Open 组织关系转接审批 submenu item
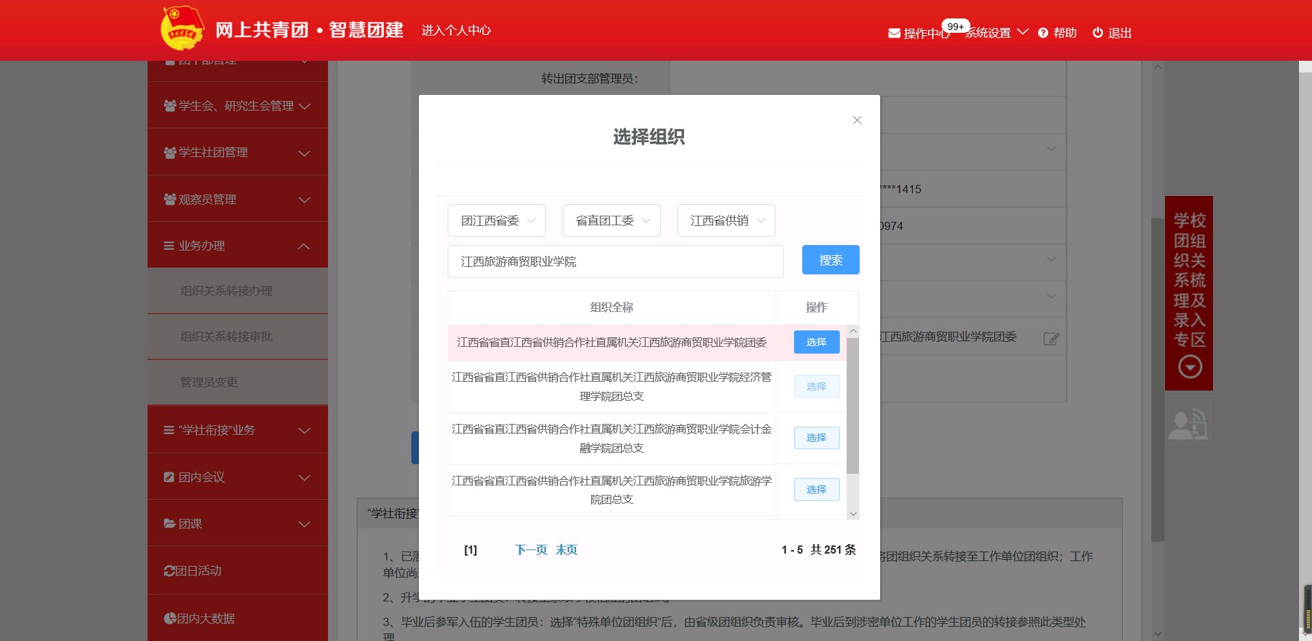The height and width of the screenshot is (641, 1312). 238,337
